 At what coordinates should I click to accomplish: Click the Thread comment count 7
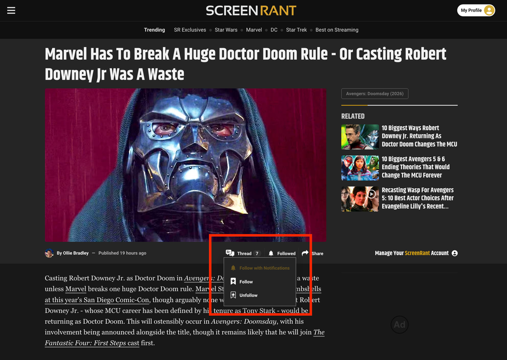click(257, 253)
